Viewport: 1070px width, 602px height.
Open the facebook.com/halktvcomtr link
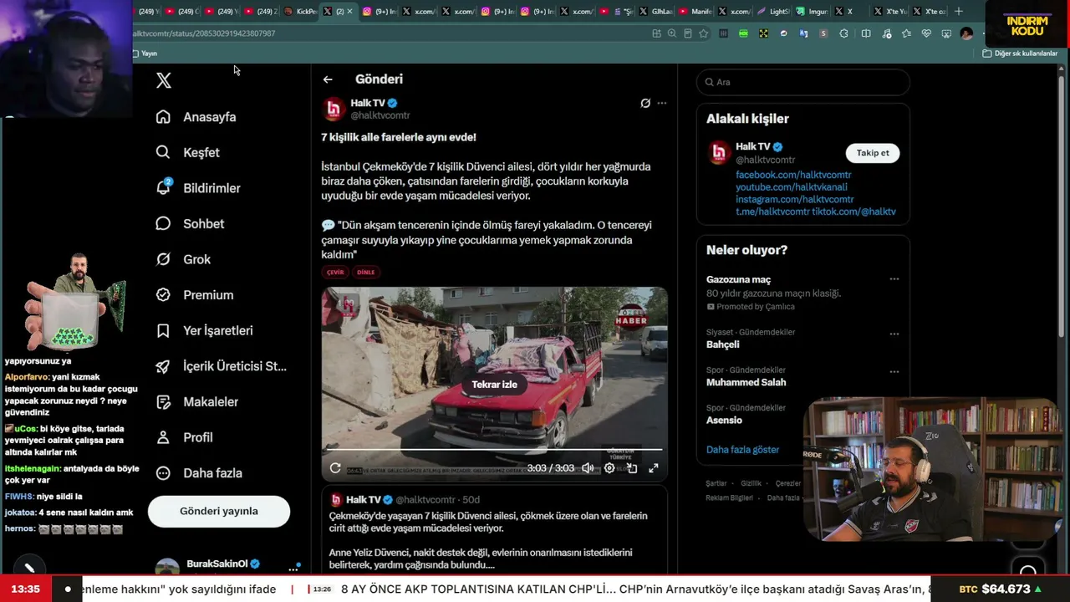tap(793, 175)
